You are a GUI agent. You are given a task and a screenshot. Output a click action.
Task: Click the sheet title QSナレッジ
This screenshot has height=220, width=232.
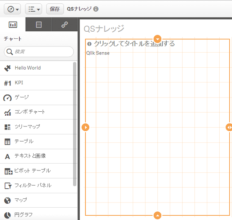tap(104, 29)
